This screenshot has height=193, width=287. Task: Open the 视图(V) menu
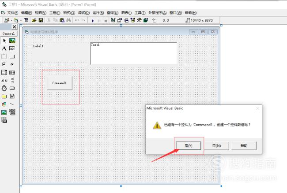[x=41, y=13]
